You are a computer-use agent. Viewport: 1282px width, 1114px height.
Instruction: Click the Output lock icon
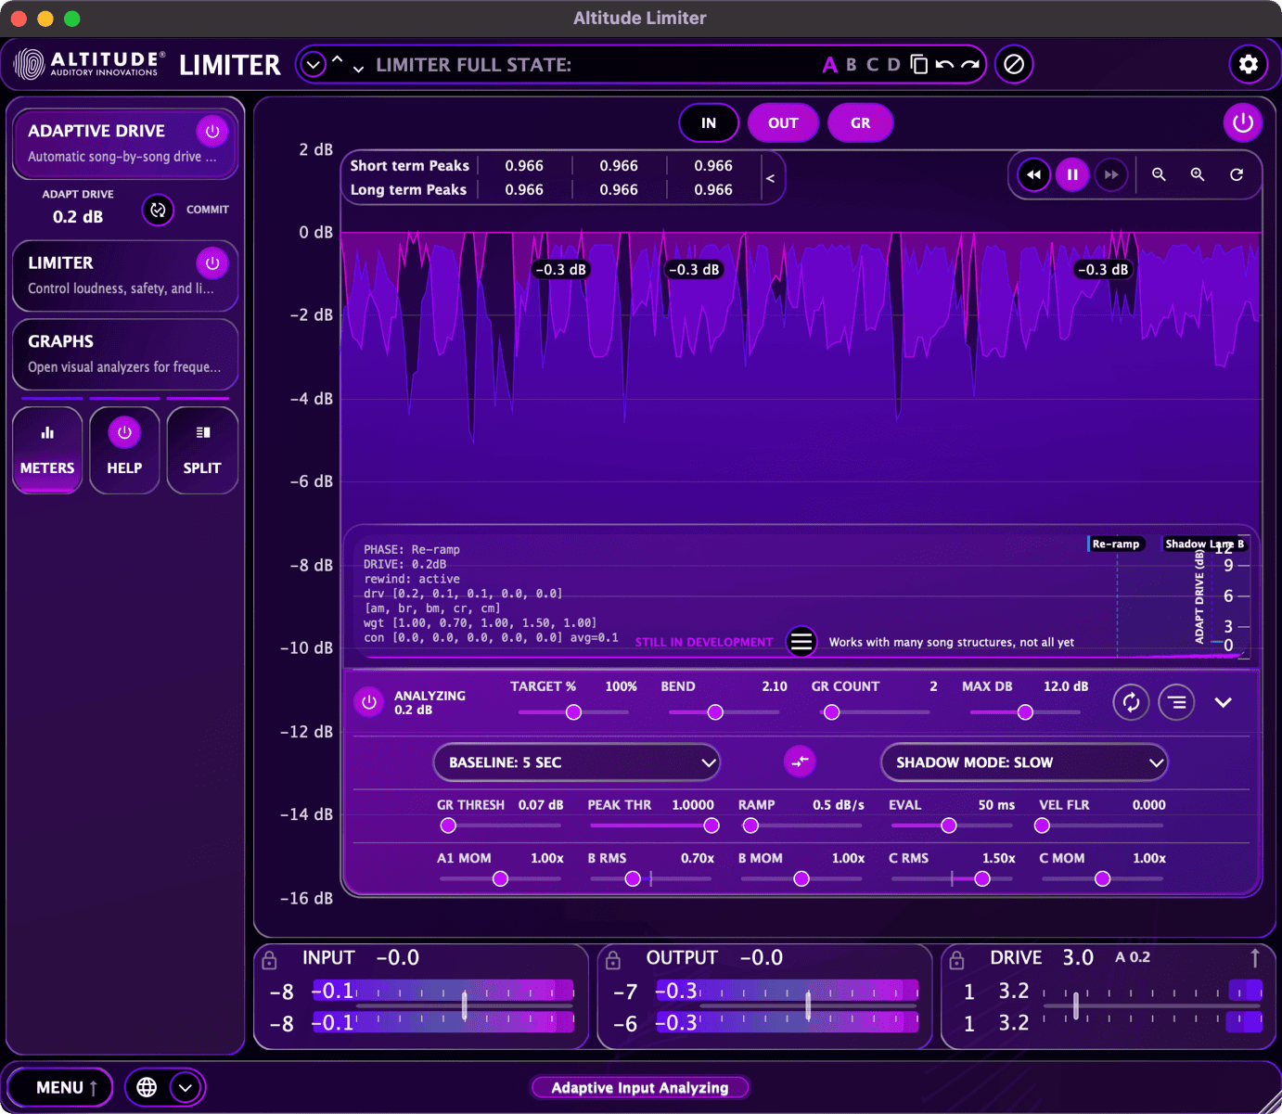pyautogui.click(x=613, y=959)
